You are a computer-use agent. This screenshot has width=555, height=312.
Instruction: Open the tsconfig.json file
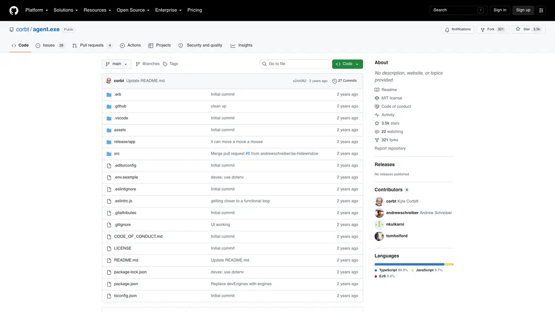point(125,296)
